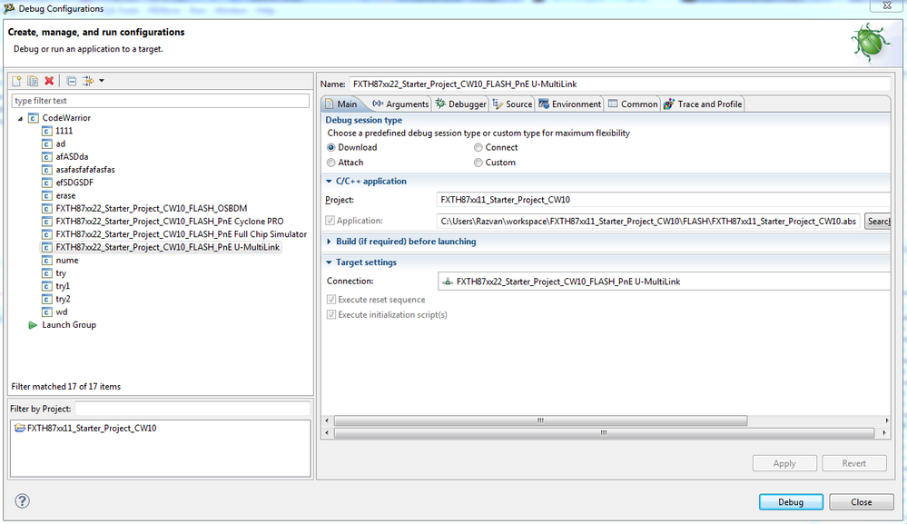Switch to the Source tab
Image resolution: width=907 pixels, height=524 pixels.
click(512, 104)
